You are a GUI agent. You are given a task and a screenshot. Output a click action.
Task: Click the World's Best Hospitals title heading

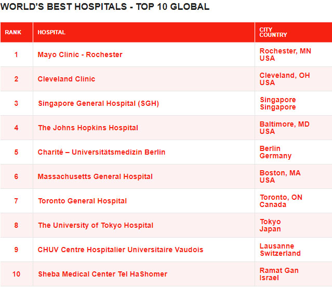(x=105, y=7)
